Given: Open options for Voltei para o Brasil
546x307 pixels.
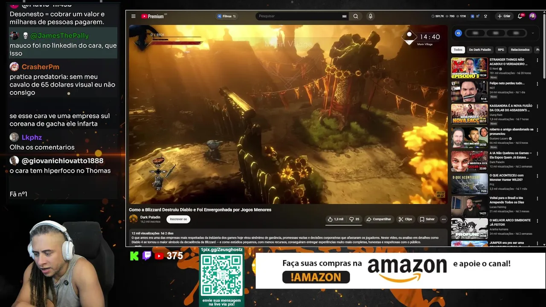Looking at the screenshot, I should click(537, 198).
